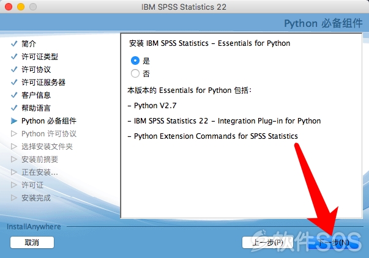Image resolution: width=369 pixels, height=258 pixels.
Task: Click the Python 许可协议 step label
Action: (49, 134)
